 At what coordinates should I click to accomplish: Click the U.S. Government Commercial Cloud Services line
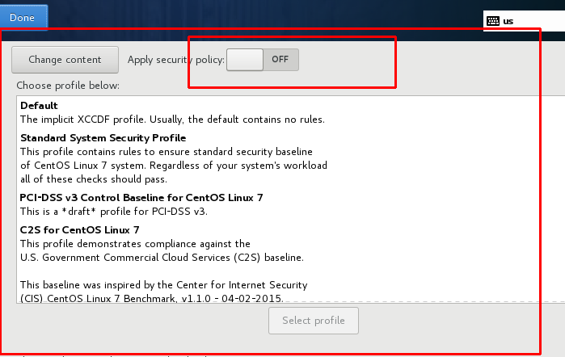(162, 258)
